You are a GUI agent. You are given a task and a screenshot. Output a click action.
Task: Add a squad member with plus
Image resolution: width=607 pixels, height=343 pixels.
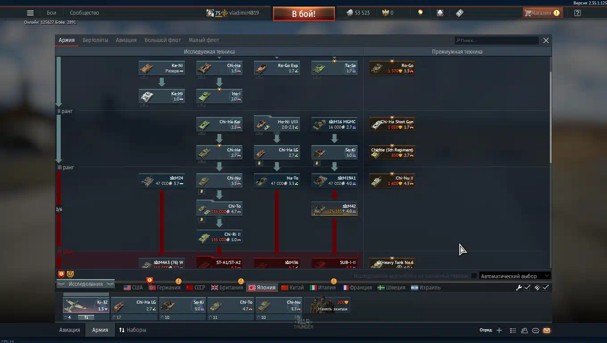(499, 330)
